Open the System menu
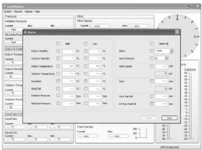 coord(8,12)
